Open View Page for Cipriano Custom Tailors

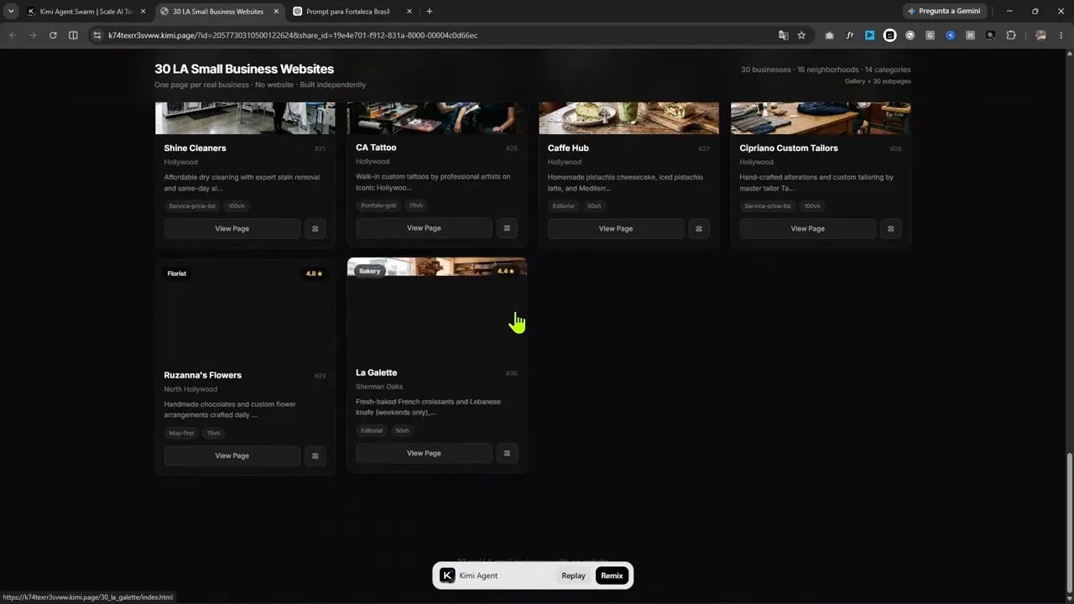(x=808, y=228)
